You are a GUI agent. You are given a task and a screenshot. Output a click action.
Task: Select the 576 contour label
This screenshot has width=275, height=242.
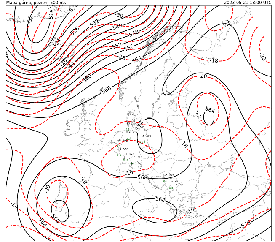tap(246, 224)
